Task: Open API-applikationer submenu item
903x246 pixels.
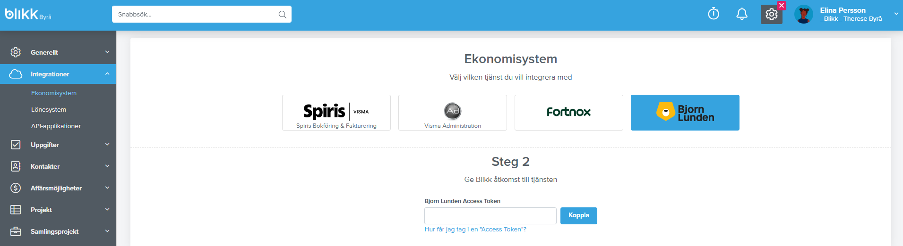Action: pyautogui.click(x=56, y=126)
